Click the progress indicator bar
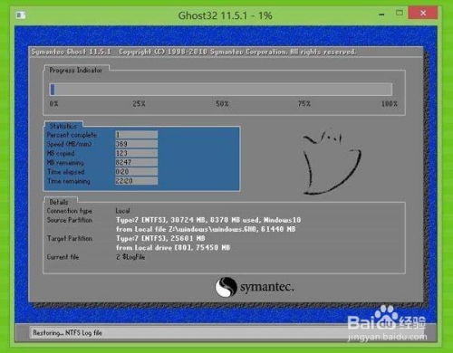 221,90
